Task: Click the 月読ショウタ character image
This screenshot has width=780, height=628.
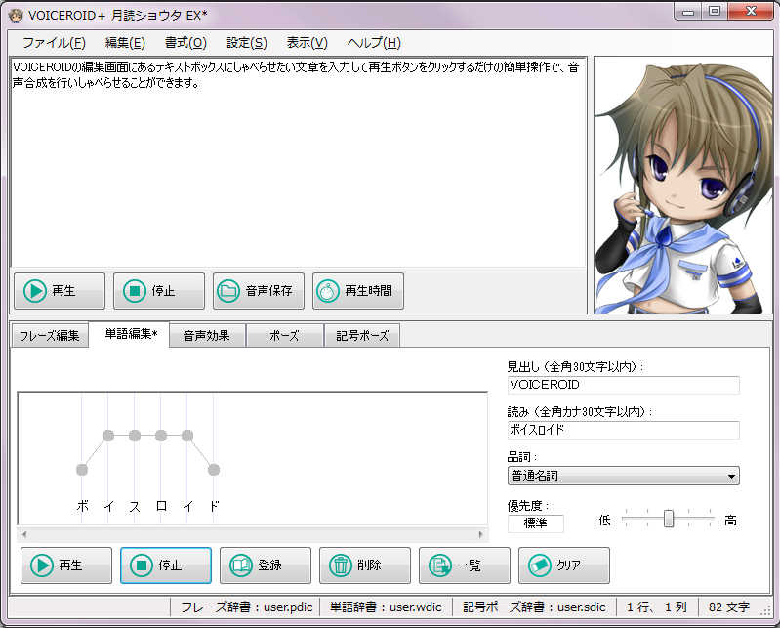Action: [x=683, y=186]
